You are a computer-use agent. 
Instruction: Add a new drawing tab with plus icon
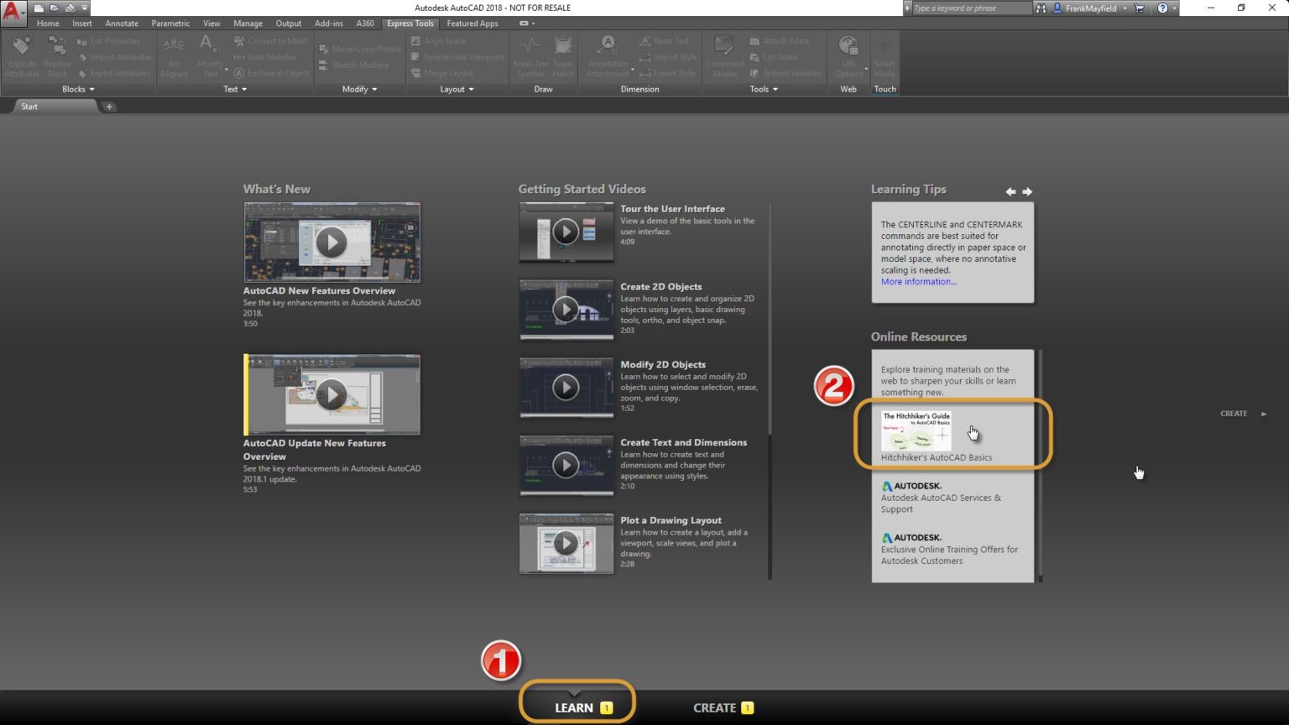pyautogui.click(x=109, y=107)
